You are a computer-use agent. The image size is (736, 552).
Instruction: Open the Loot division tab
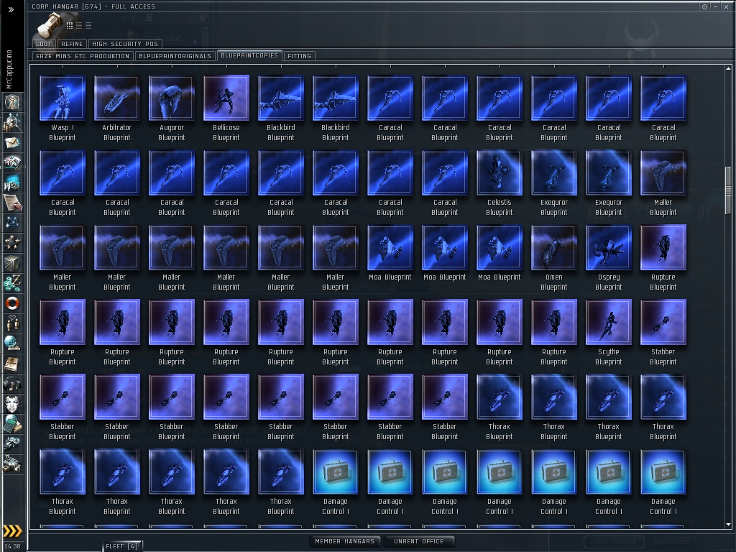pos(44,44)
